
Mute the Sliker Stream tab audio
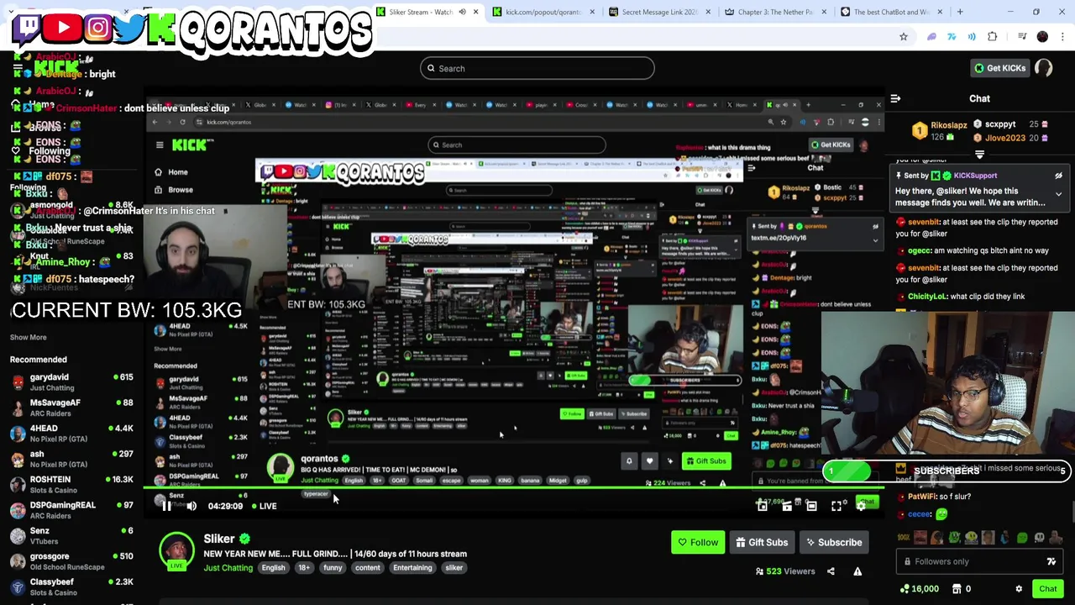click(462, 12)
